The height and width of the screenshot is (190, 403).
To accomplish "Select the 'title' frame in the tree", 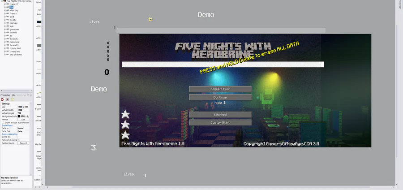I will point(11,8).
